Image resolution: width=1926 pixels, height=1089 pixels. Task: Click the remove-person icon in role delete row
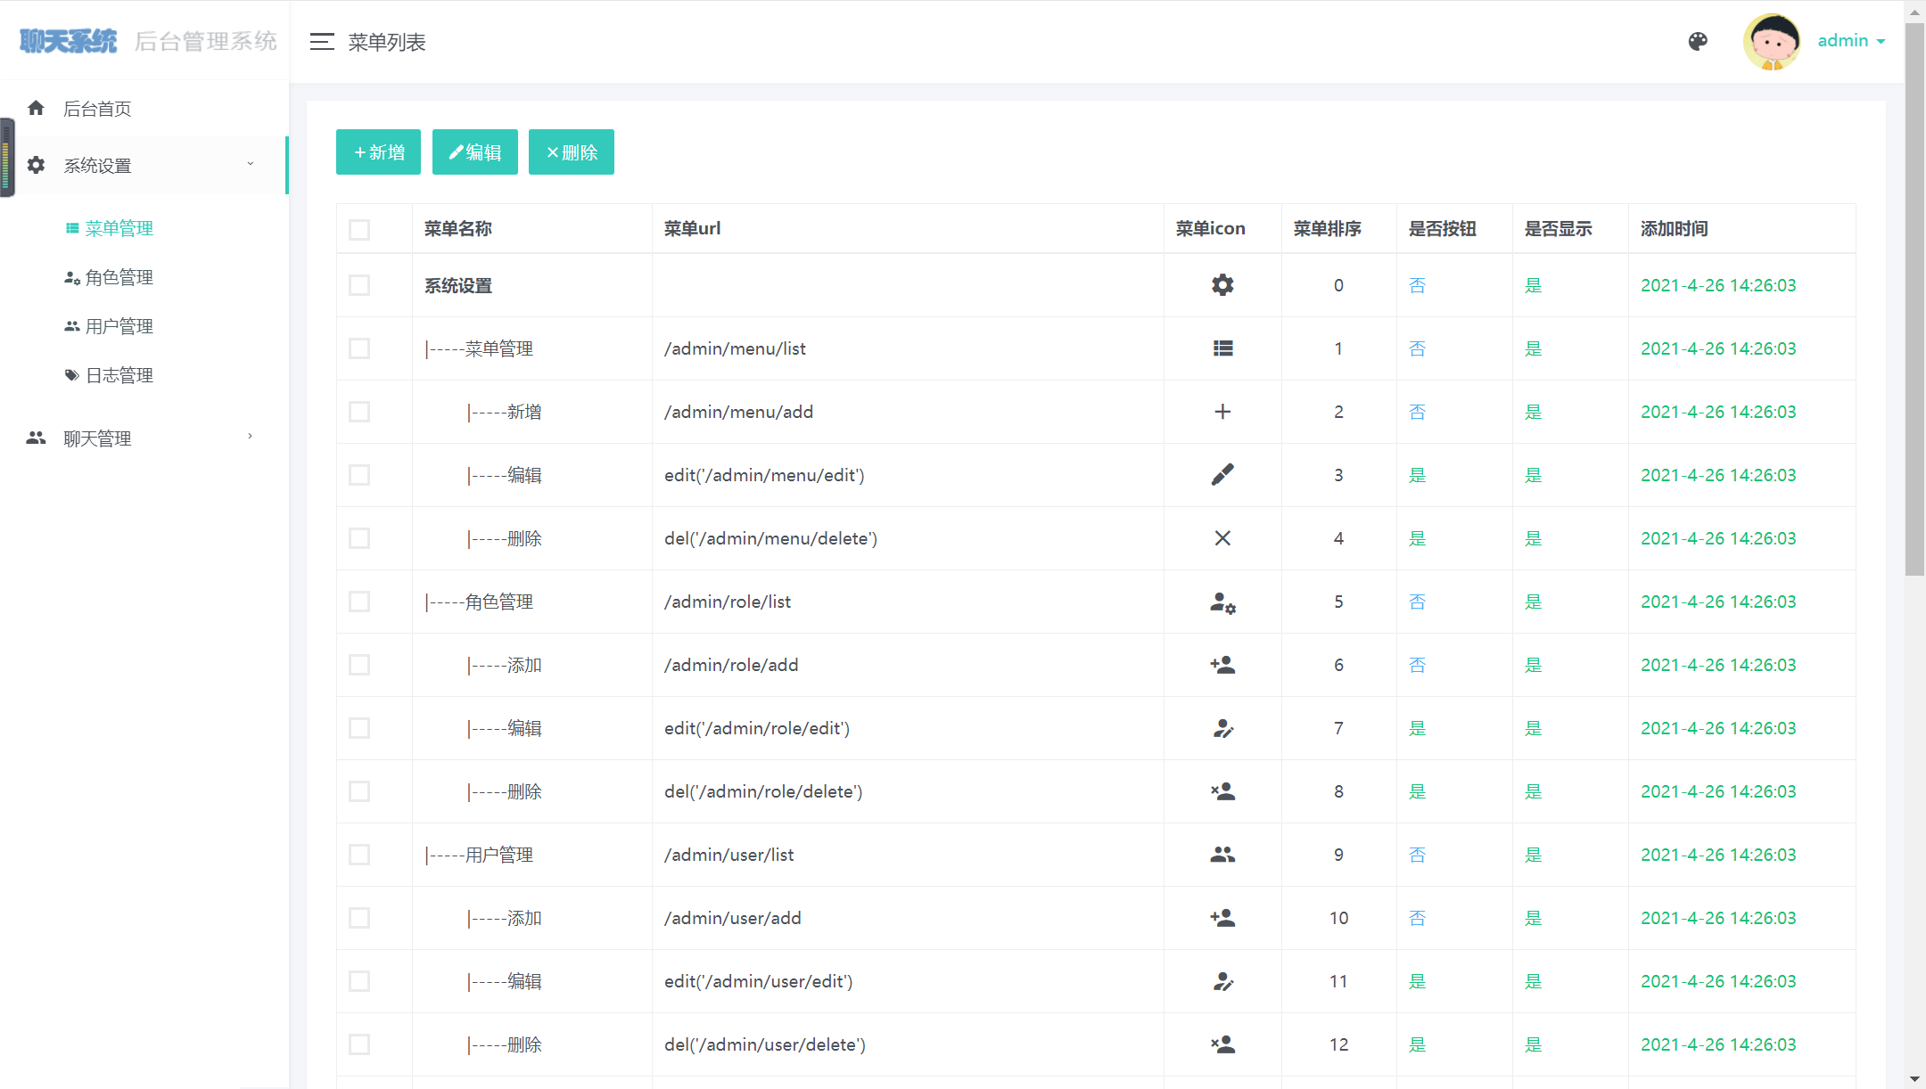coord(1222,791)
